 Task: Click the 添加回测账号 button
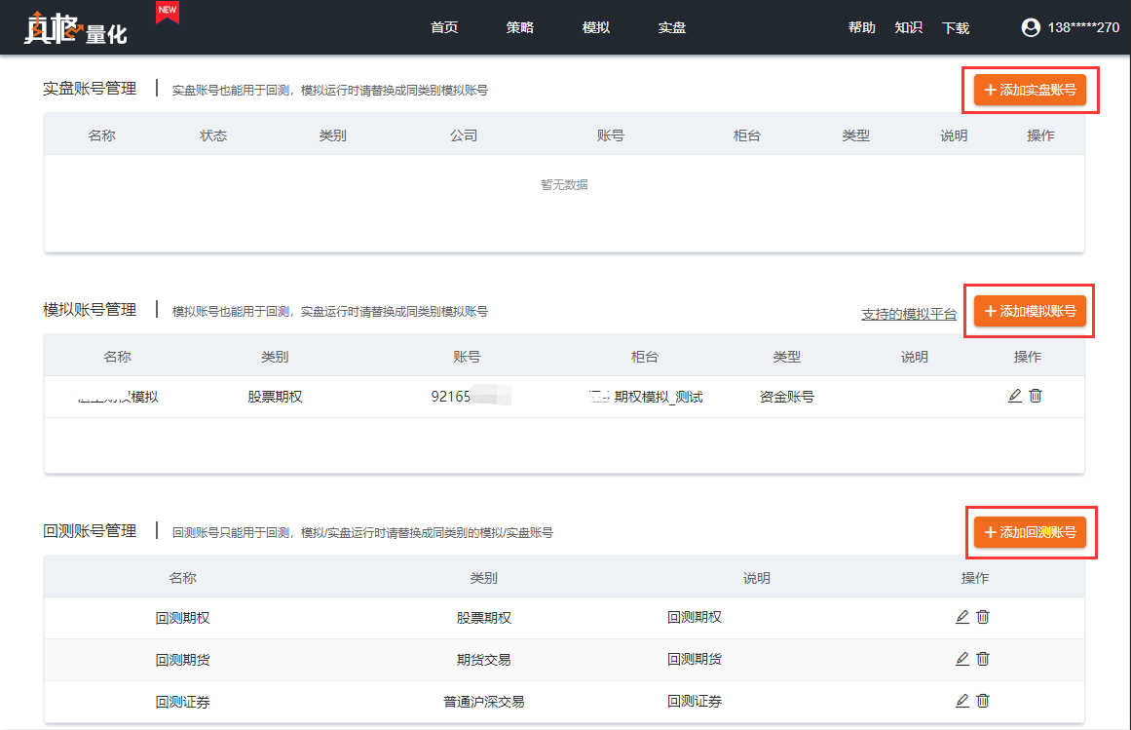pyautogui.click(x=1030, y=532)
